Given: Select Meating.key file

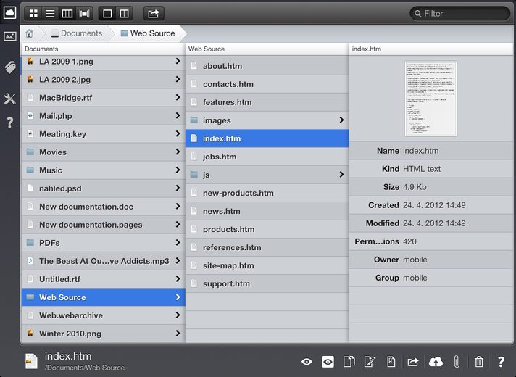Looking at the screenshot, I should 103,133.
